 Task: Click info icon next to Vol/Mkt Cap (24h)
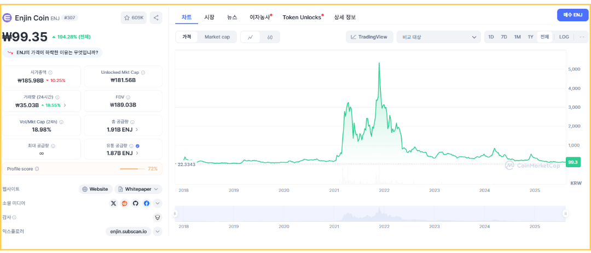pyautogui.click(x=61, y=122)
